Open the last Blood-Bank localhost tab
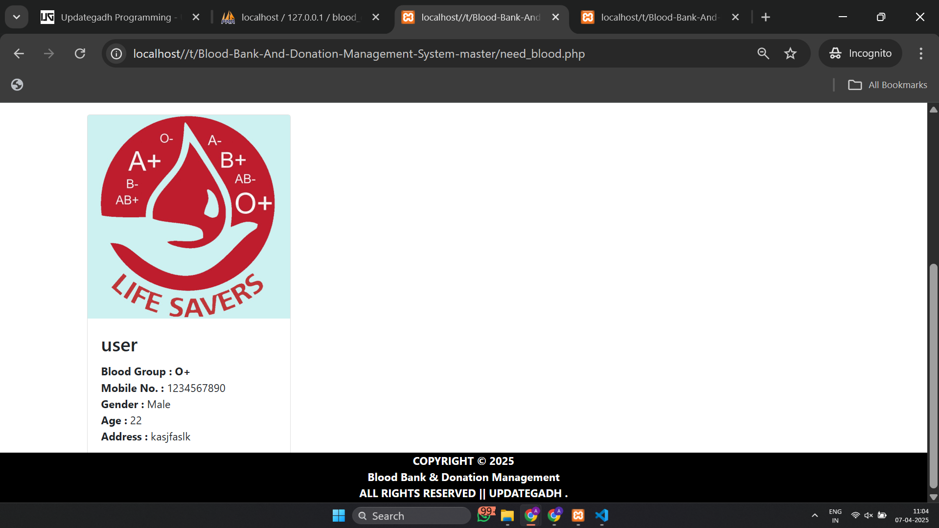The width and height of the screenshot is (939, 528). pyautogui.click(x=658, y=17)
